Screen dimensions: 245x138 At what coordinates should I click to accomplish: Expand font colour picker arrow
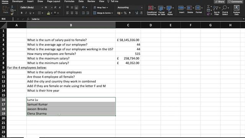pyautogui.click(x=58, y=13)
